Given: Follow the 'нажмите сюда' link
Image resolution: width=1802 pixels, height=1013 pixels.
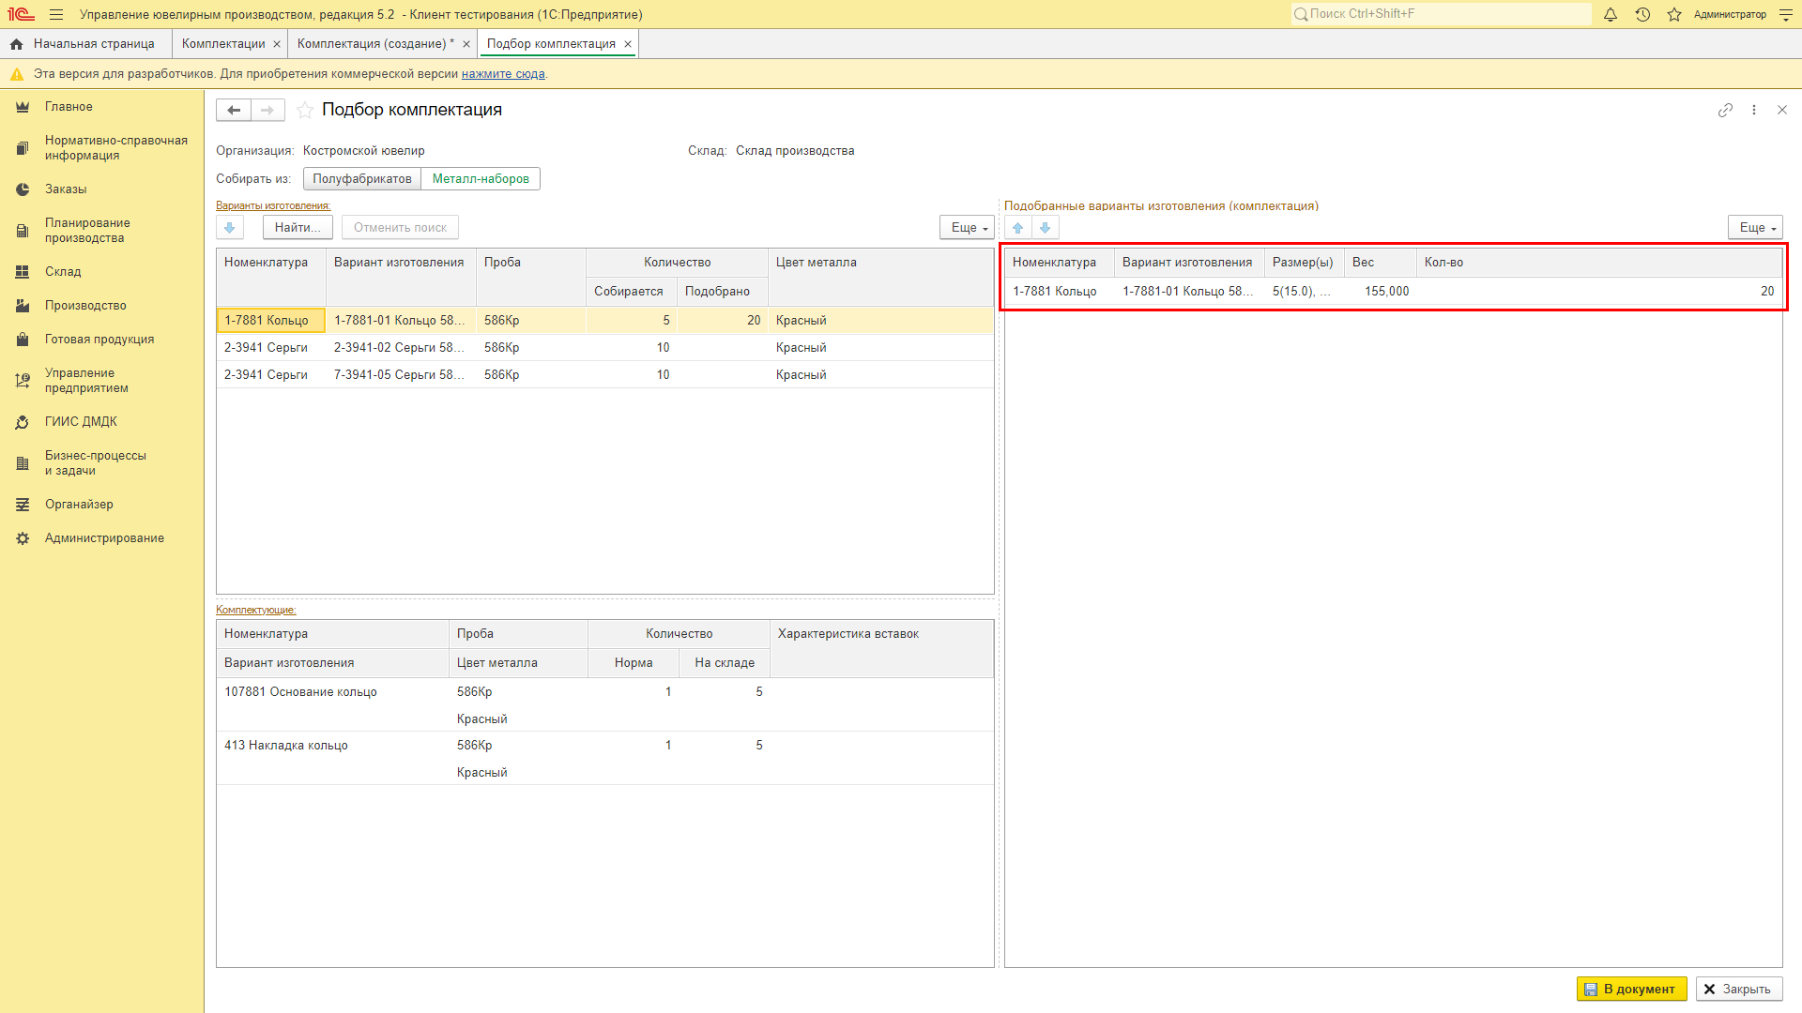Looking at the screenshot, I should (x=503, y=74).
